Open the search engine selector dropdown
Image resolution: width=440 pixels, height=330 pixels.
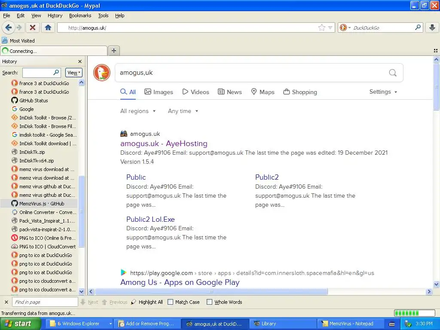pyautogui.click(x=345, y=27)
